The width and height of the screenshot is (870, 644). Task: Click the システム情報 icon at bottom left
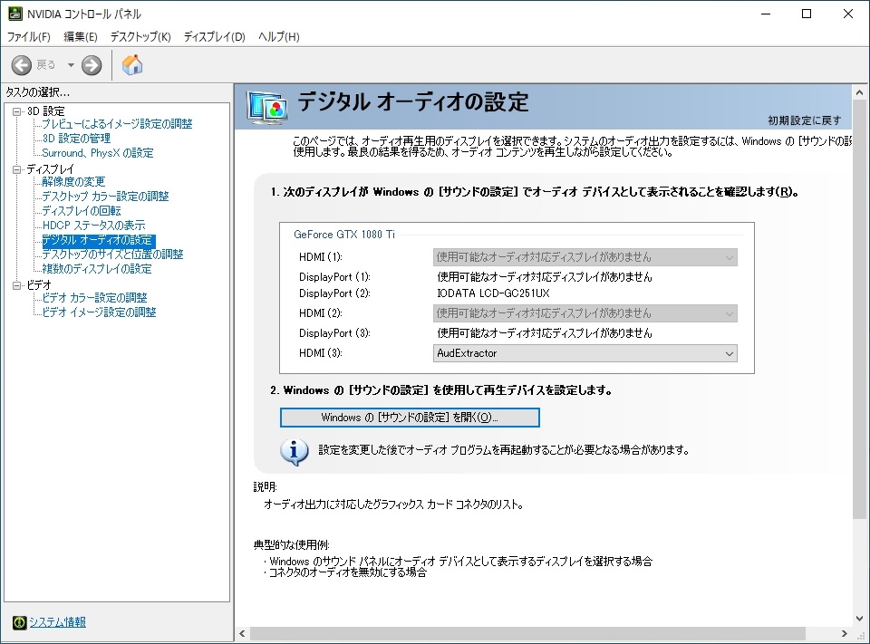[x=19, y=622]
